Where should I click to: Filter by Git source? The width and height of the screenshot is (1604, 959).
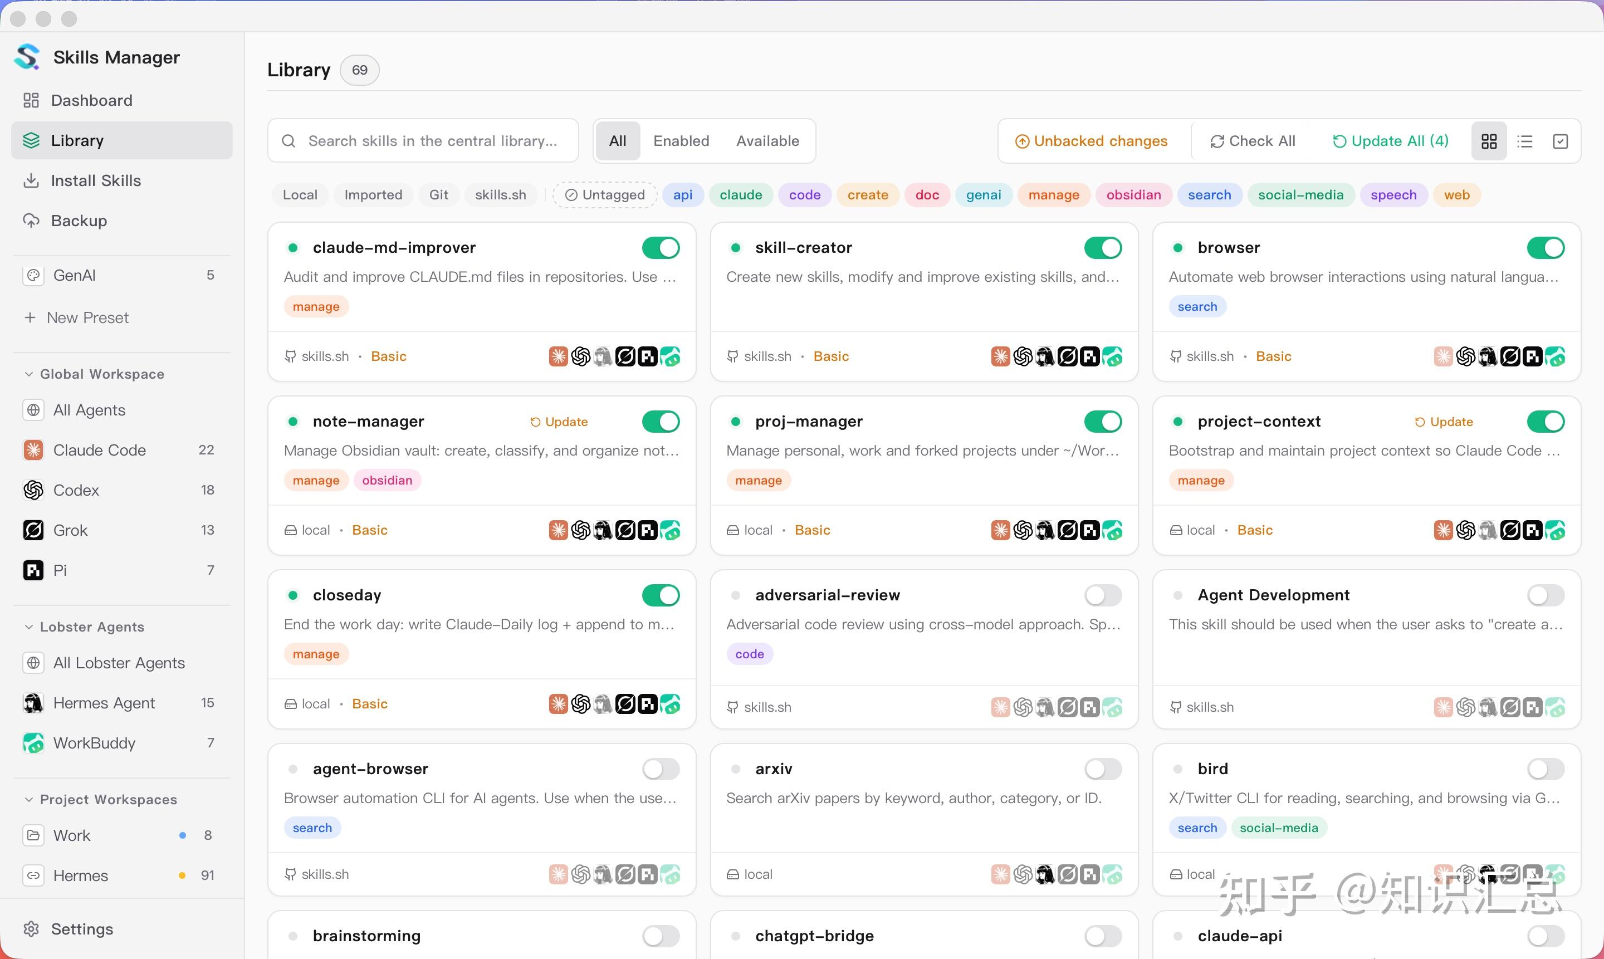point(439,194)
